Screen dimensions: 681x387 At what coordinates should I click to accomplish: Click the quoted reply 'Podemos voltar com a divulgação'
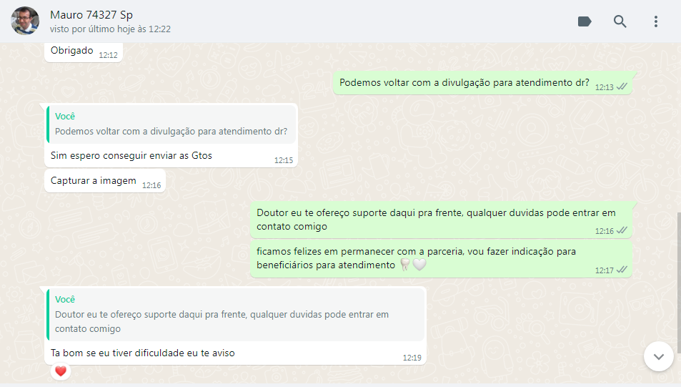click(172, 124)
